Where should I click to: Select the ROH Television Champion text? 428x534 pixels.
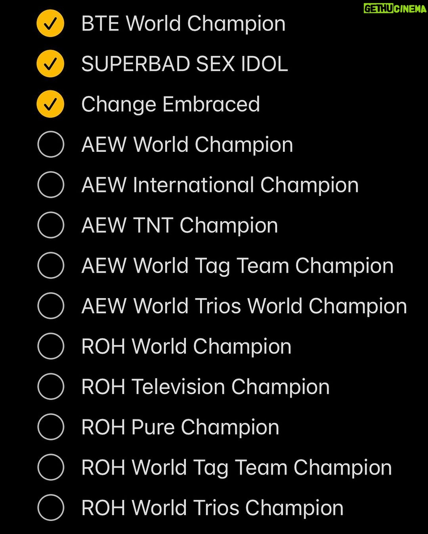point(206,387)
